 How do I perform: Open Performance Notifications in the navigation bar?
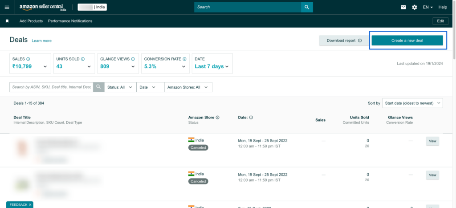click(x=70, y=21)
